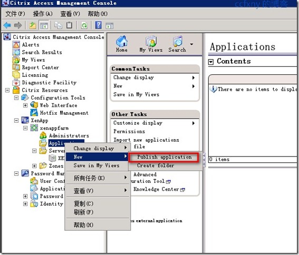Click the Search icon in task pane
The image size is (299, 255).
tap(178, 41)
